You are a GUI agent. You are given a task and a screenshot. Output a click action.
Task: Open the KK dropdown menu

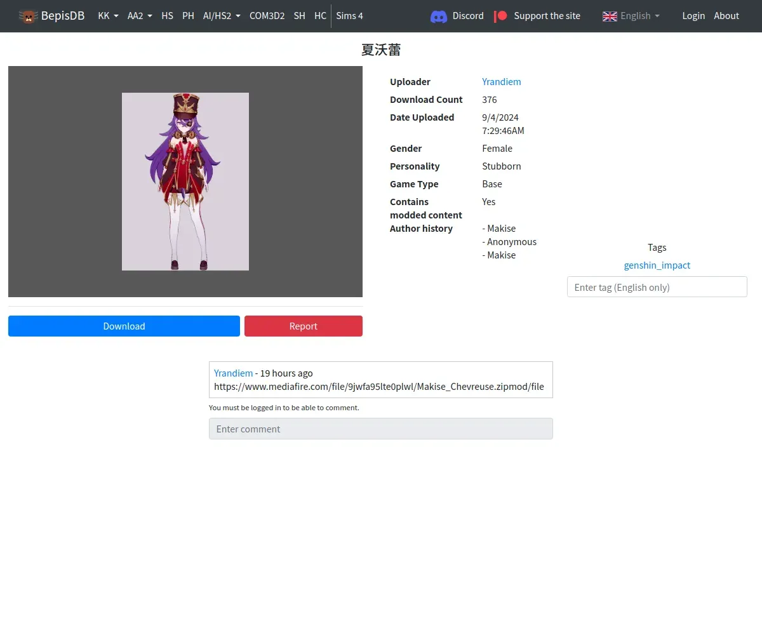(108, 16)
